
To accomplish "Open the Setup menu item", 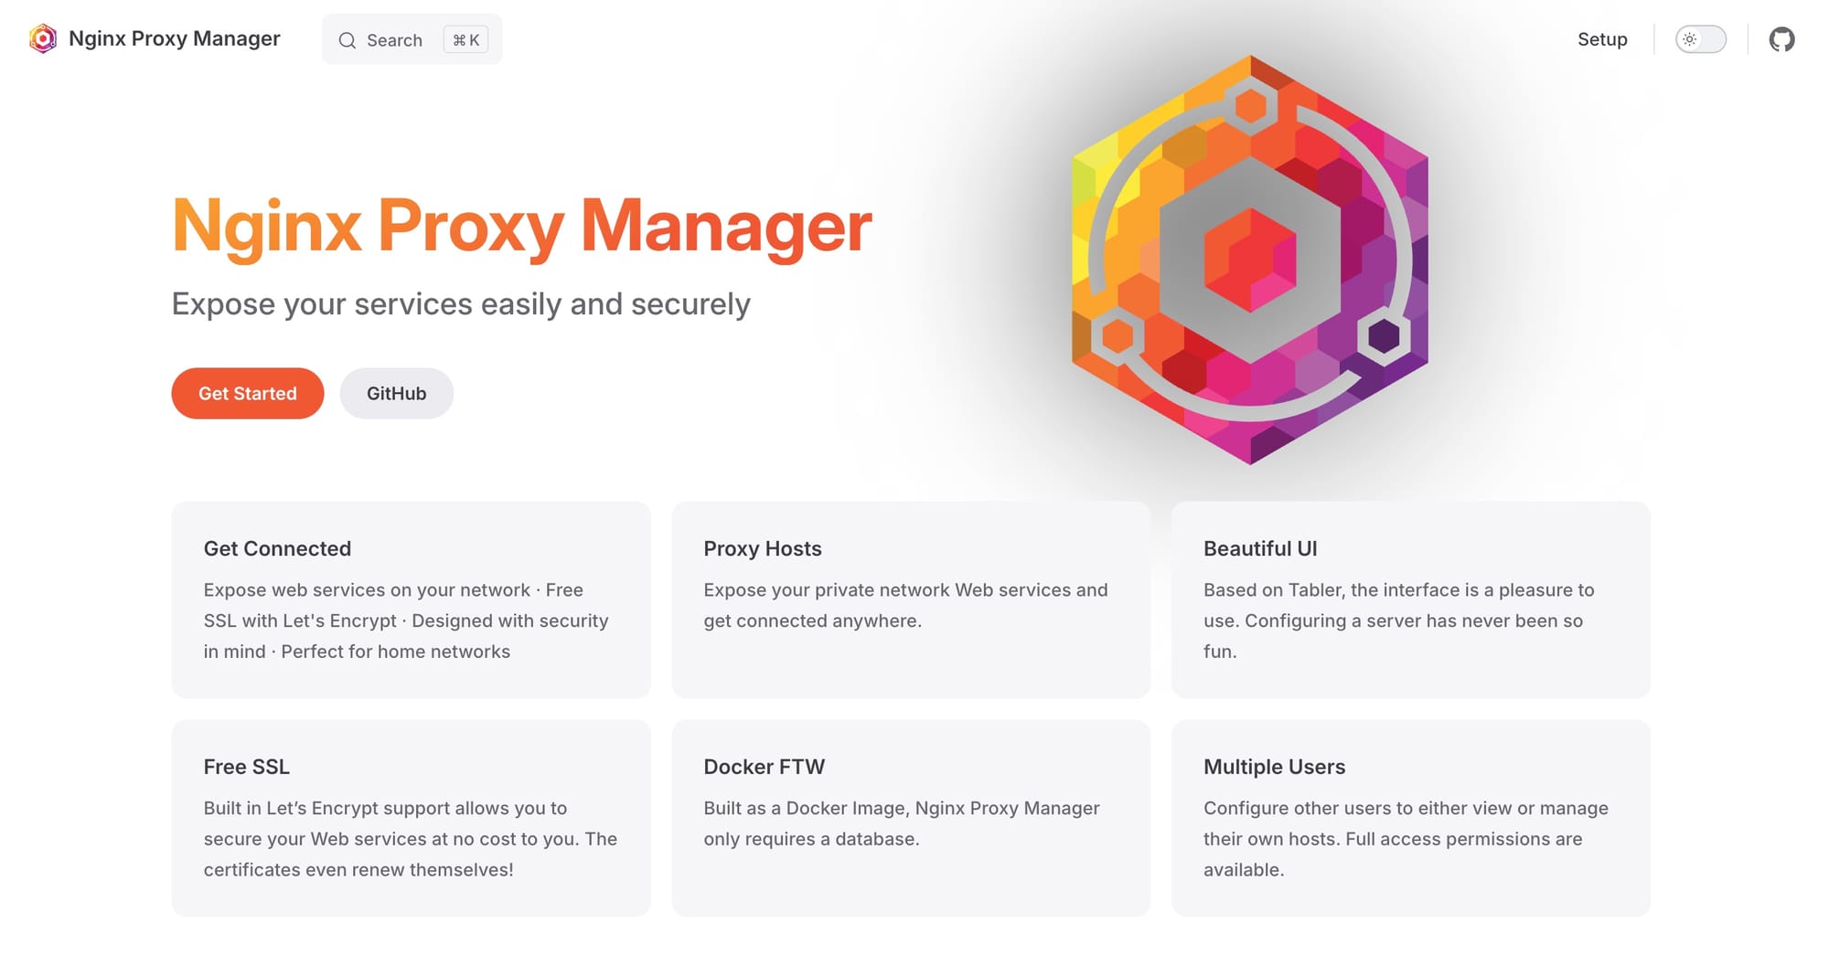I will [x=1602, y=39].
